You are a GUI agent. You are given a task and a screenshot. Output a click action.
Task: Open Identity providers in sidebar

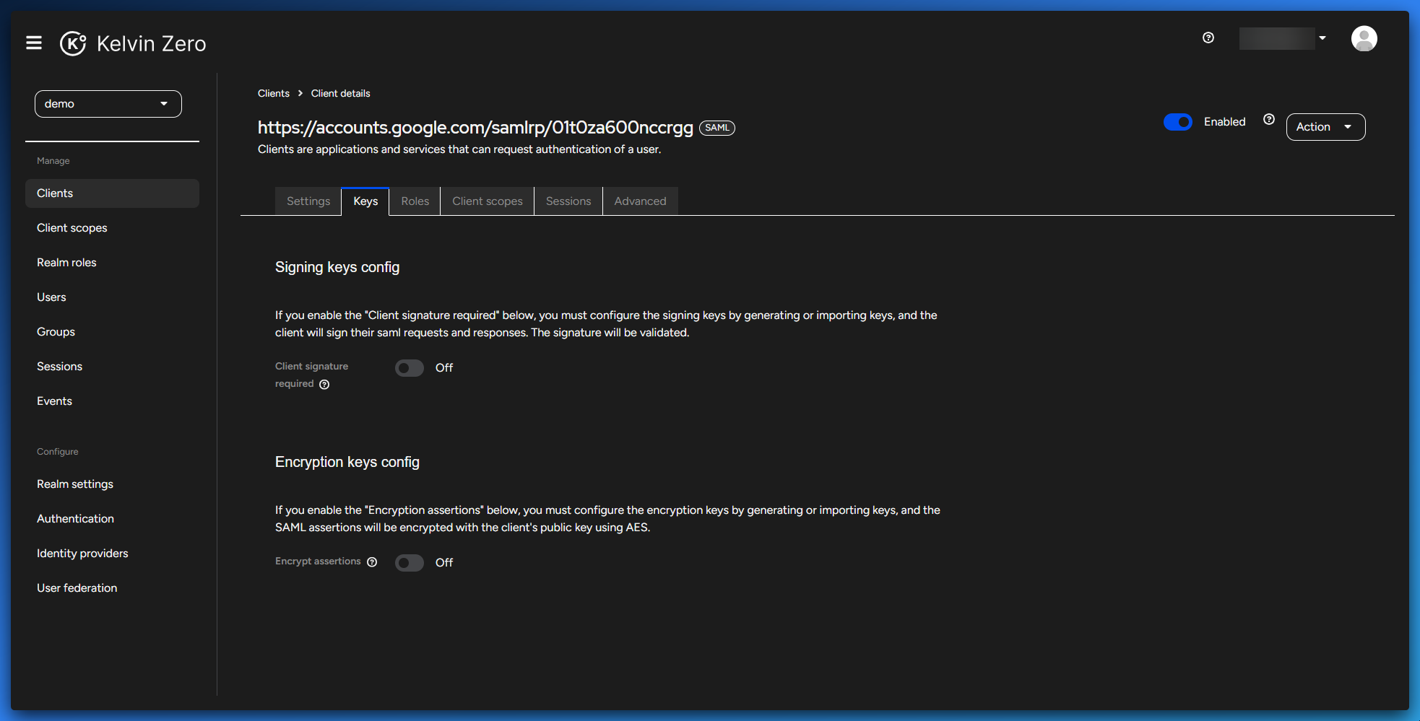(82, 554)
